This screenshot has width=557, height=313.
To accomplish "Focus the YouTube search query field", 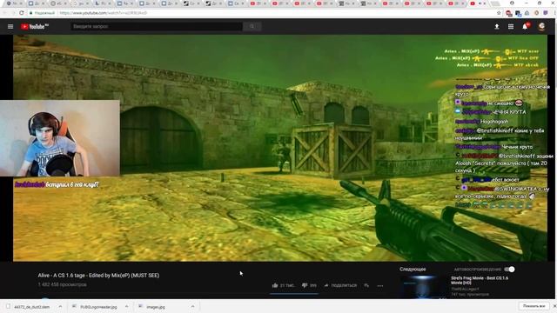I will (157, 26).
